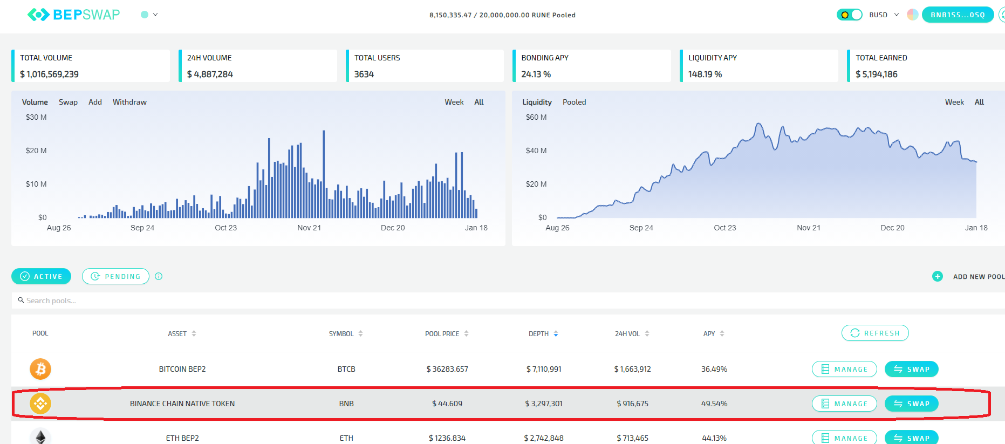Click the Bitcoin pool icon
The width and height of the screenshot is (1005, 444).
point(40,369)
